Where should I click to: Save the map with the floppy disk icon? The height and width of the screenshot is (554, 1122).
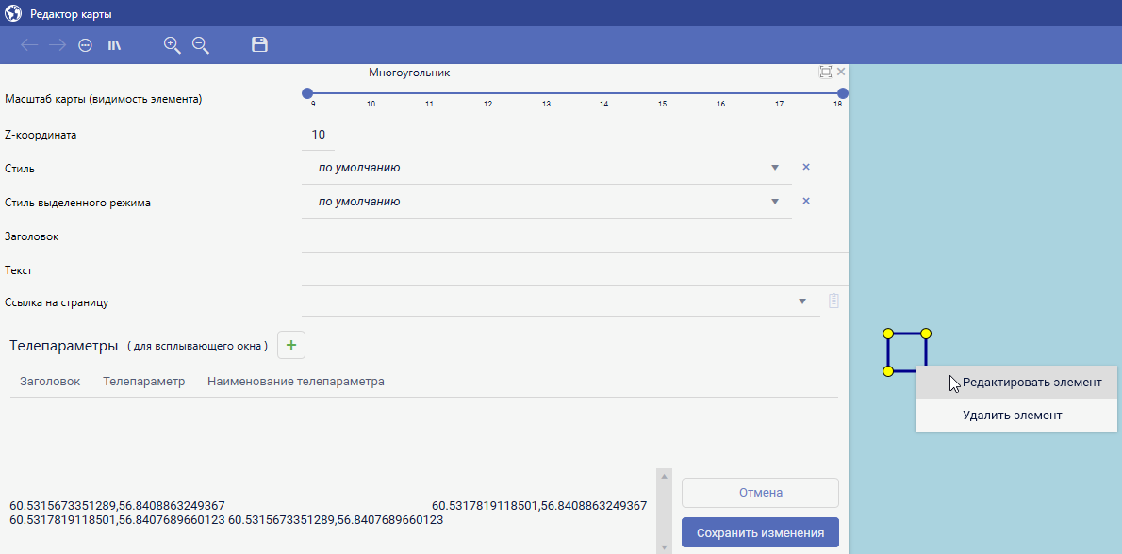pyautogui.click(x=259, y=45)
